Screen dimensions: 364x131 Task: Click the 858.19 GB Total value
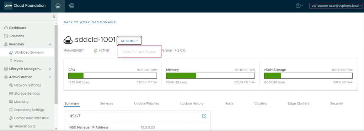pyautogui.click(x=342, y=70)
